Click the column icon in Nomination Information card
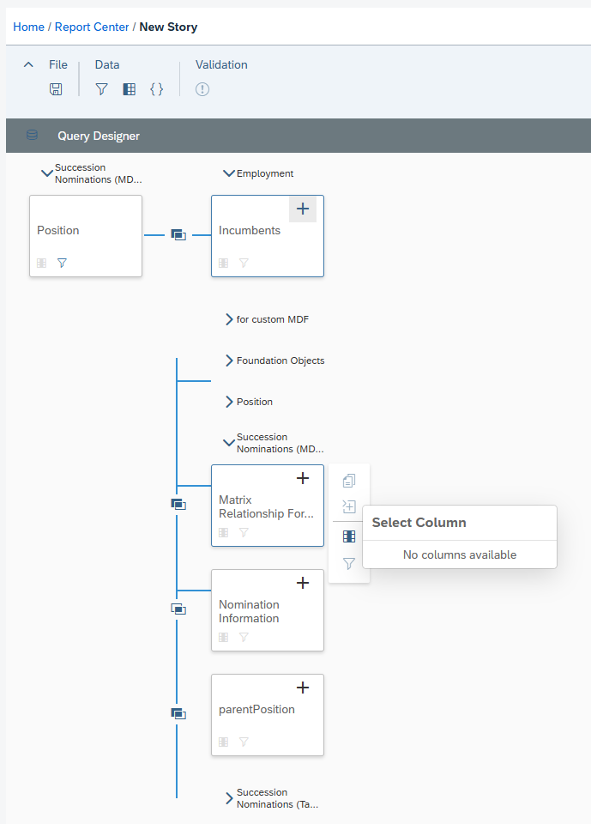 223,637
